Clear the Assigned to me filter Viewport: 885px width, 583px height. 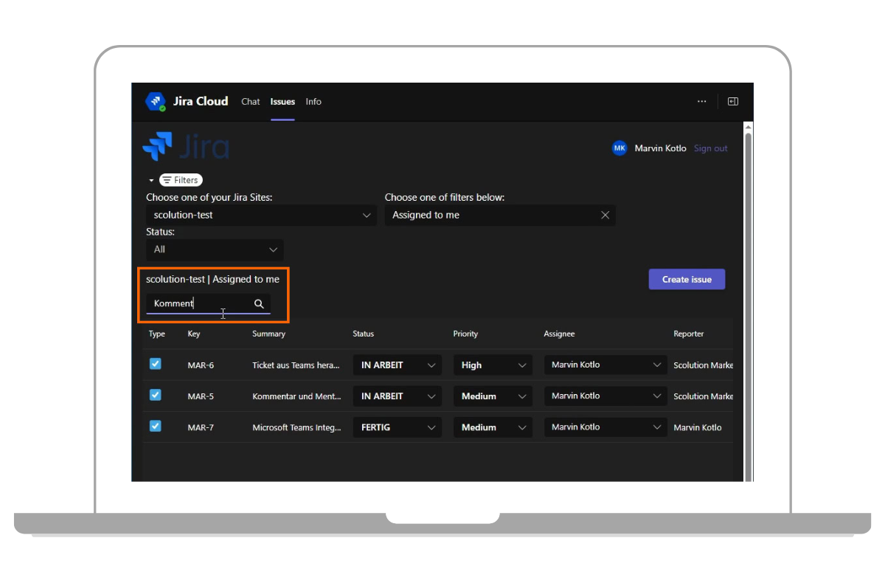(605, 215)
